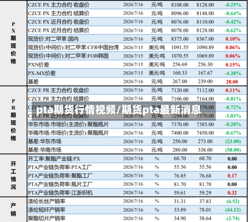Click the value 76.85
This screenshot has height=222, width=248.
click(180, 176)
